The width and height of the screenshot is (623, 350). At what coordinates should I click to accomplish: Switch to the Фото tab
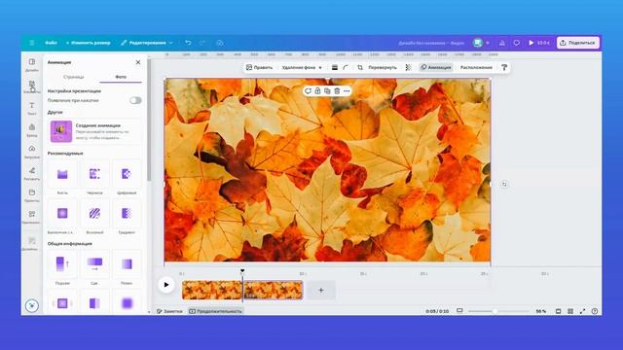[121, 77]
